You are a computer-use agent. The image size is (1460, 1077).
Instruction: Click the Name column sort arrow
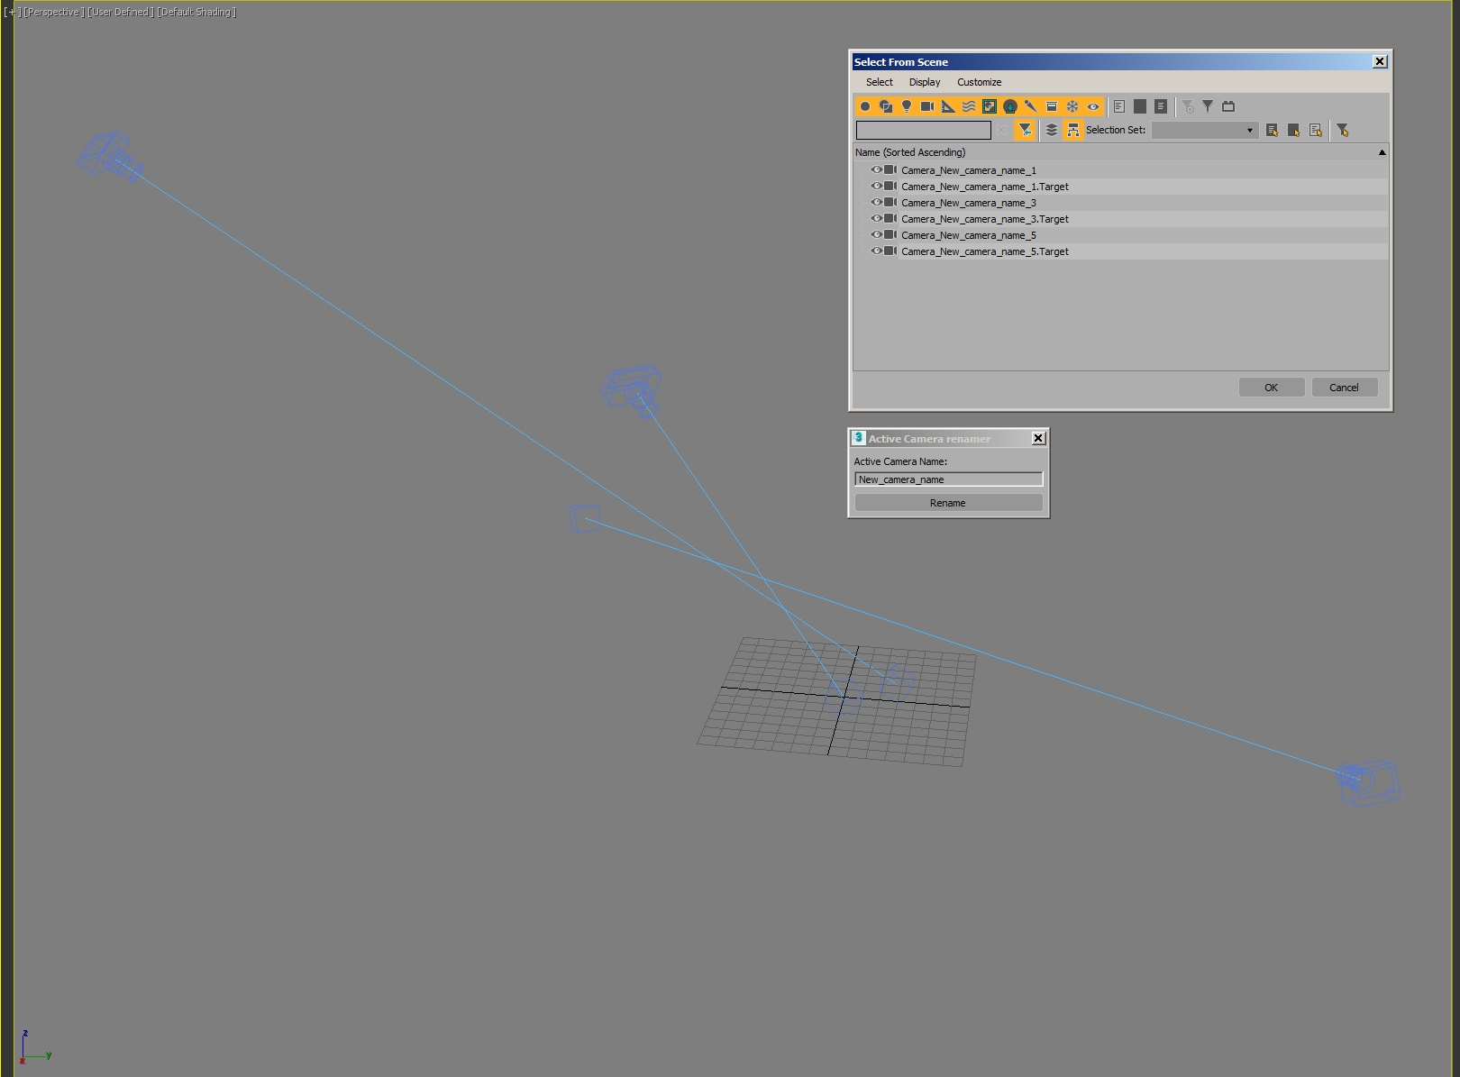1382,152
